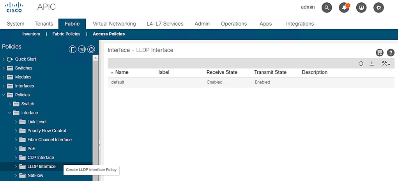Viewport: 398px width, 181px height.
Task: Open the Inventory submenu link
Action: (x=31, y=34)
